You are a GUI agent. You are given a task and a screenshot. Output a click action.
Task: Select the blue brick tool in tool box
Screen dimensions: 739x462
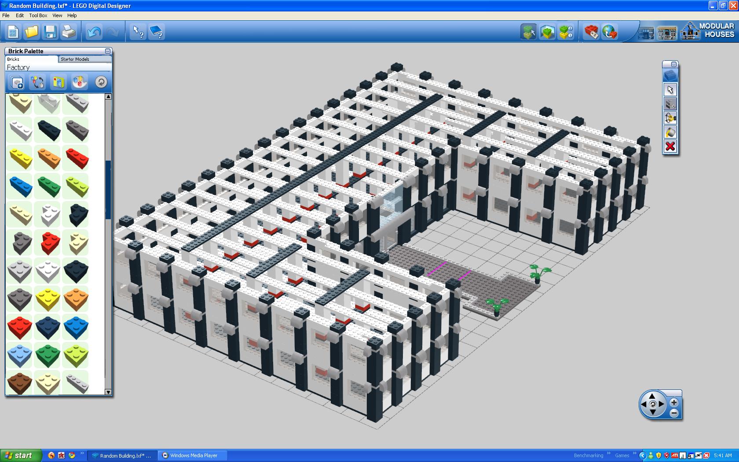[x=670, y=76]
